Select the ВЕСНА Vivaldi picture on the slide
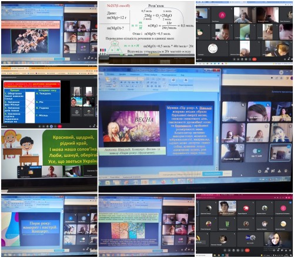 click(131, 126)
